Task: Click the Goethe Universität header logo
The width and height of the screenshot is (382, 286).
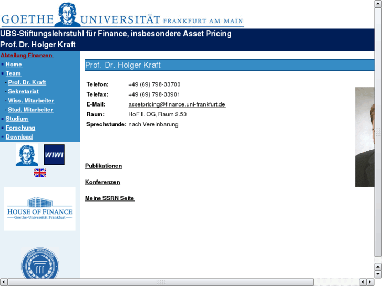Action: click(x=122, y=15)
